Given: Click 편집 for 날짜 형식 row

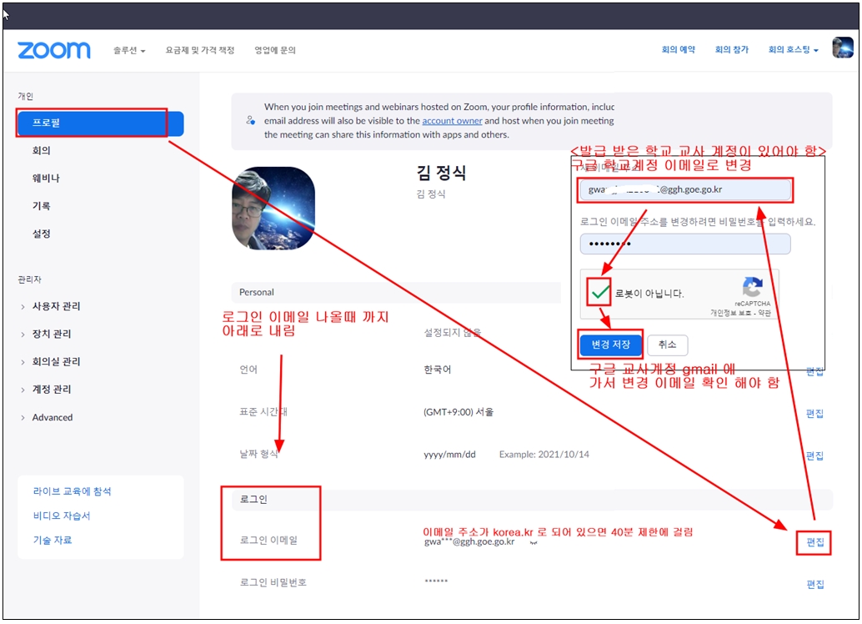Looking at the screenshot, I should tap(814, 455).
